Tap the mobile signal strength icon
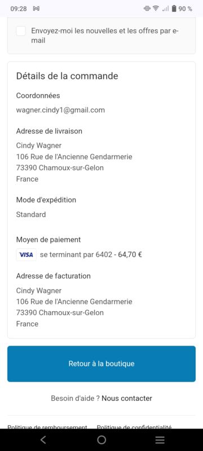 point(166,8)
